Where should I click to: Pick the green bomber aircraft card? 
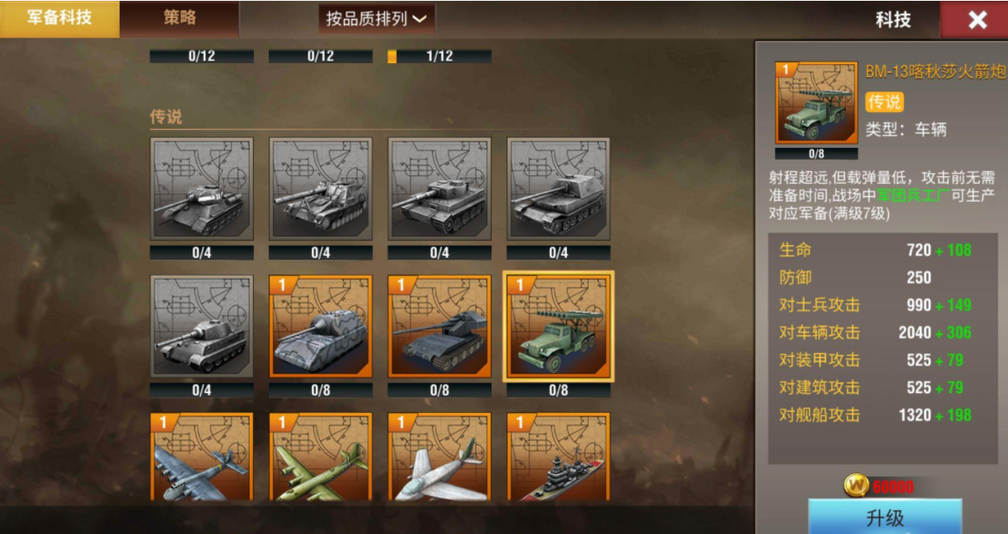click(321, 457)
